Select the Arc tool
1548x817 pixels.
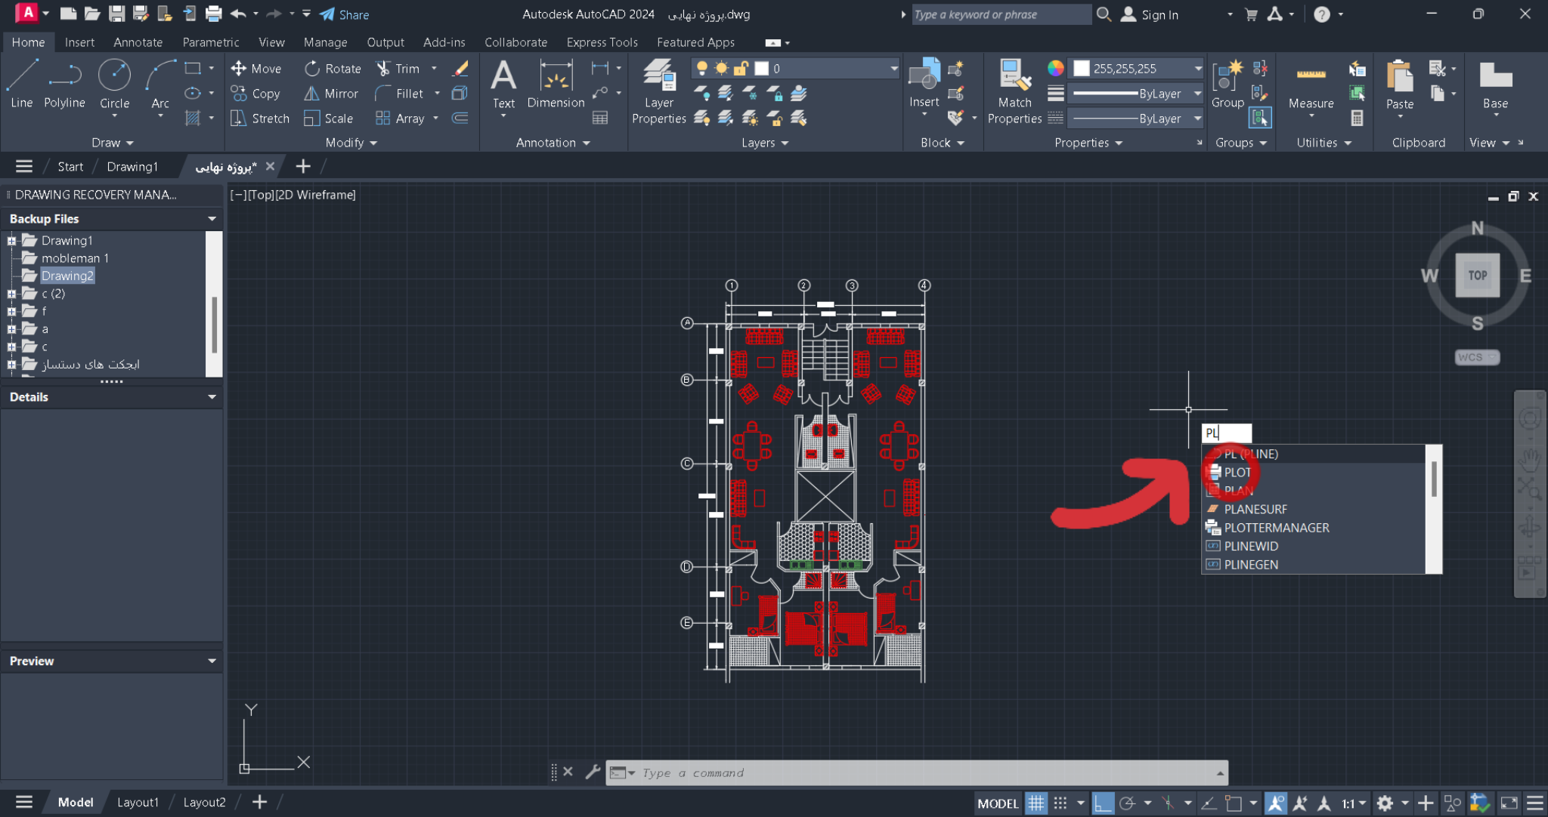click(x=160, y=84)
